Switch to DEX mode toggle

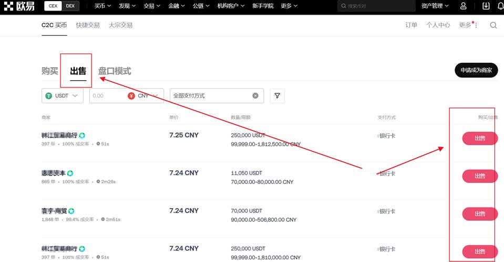(69, 6)
